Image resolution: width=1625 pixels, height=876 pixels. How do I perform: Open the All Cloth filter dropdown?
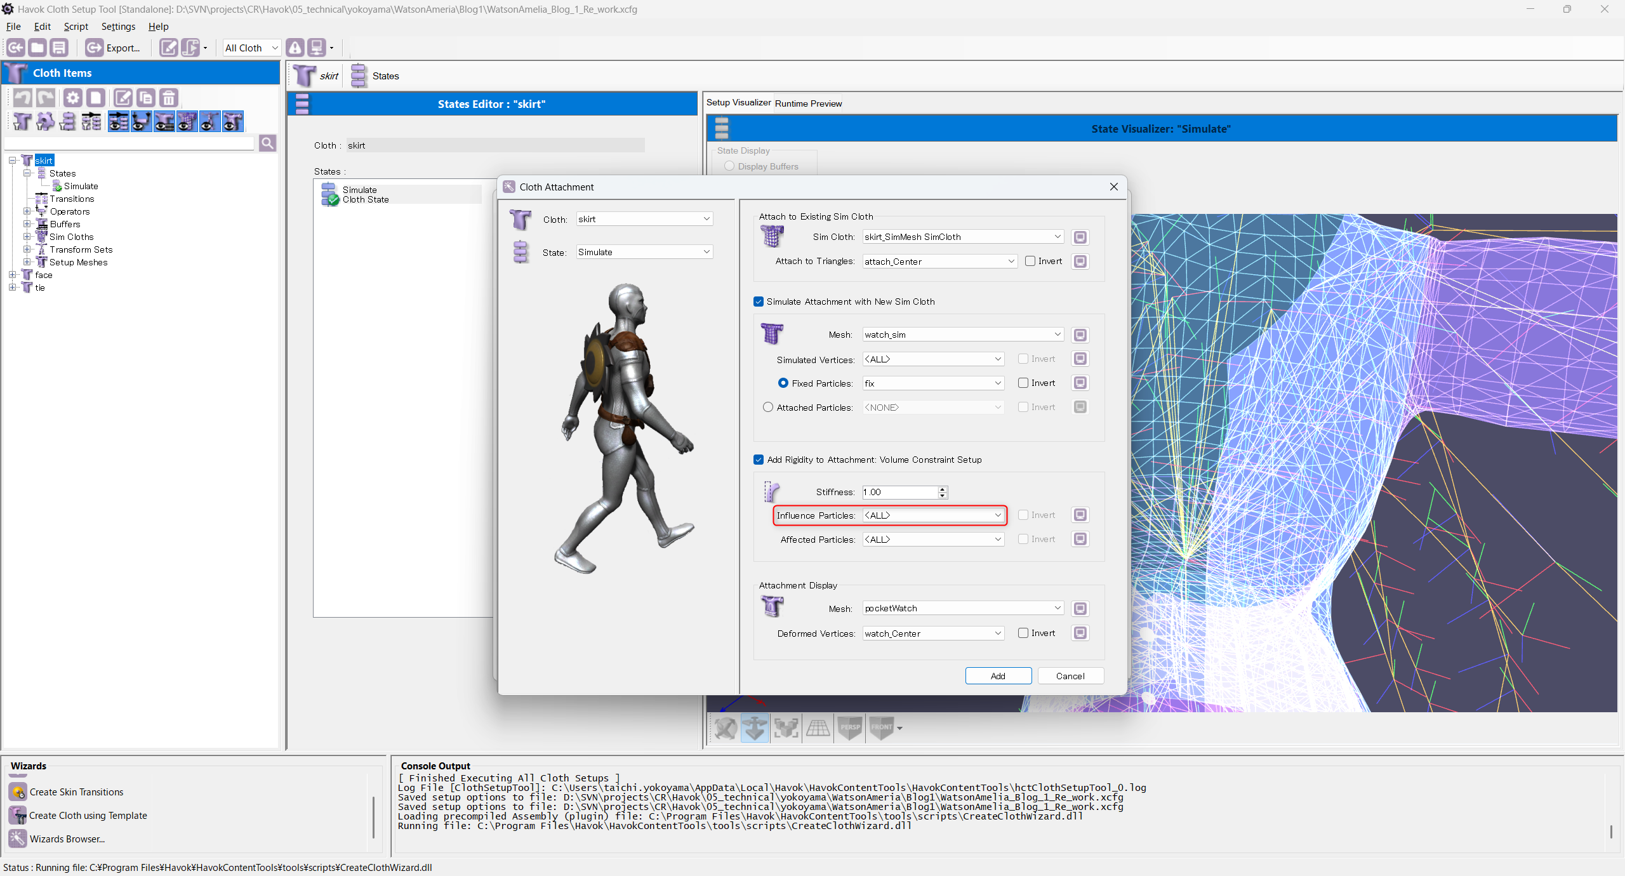252,48
